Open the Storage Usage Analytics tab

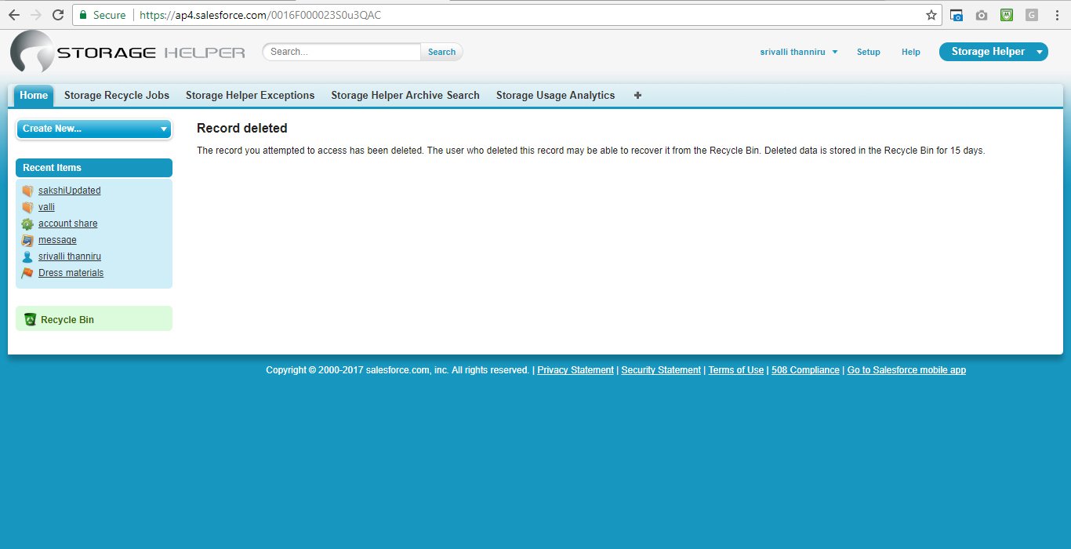[x=556, y=96]
